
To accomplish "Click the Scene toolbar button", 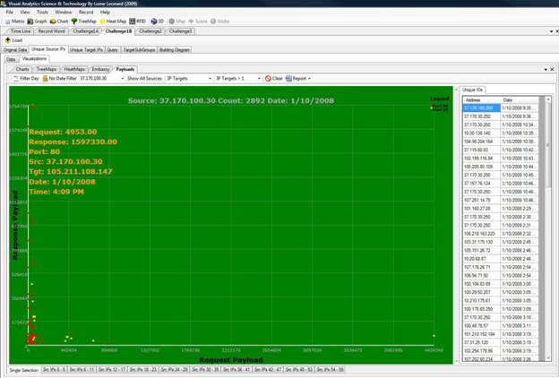I will pyautogui.click(x=198, y=21).
